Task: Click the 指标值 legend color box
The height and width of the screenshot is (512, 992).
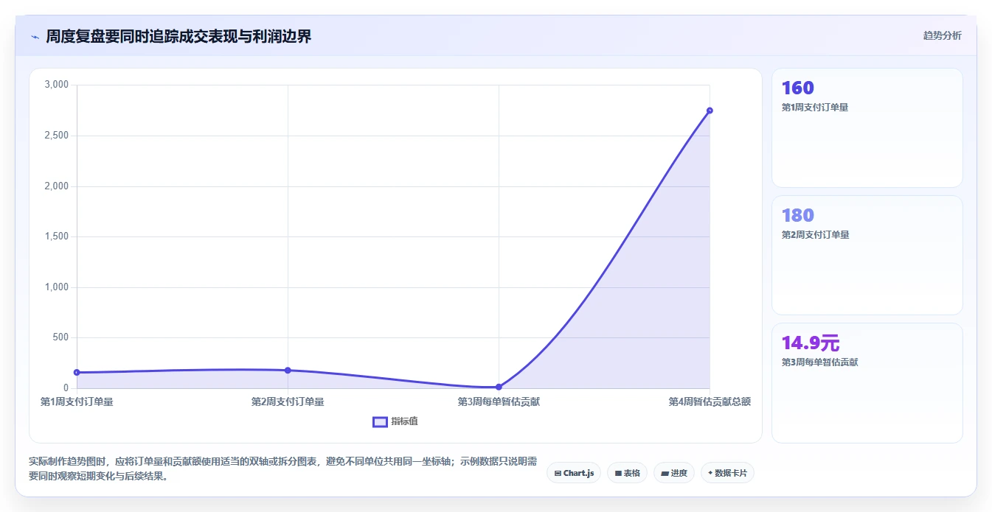Action: pyautogui.click(x=380, y=421)
